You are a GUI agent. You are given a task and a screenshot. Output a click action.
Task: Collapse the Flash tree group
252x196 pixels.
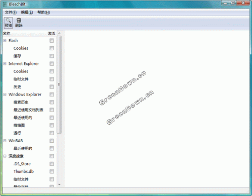click(5, 41)
